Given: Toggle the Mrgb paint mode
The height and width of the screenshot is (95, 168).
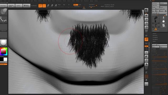Looking at the screenshot, I should click(x=59, y=5).
